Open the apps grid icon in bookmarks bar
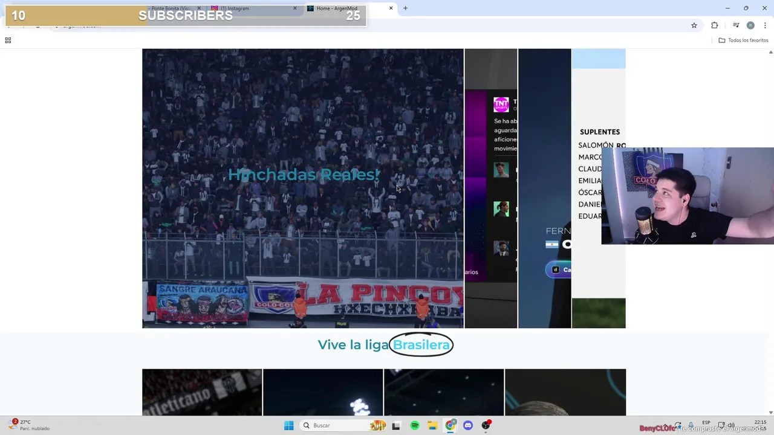Image resolution: width=774 pixels, height=435 pixels. click(x=8, y=40)
